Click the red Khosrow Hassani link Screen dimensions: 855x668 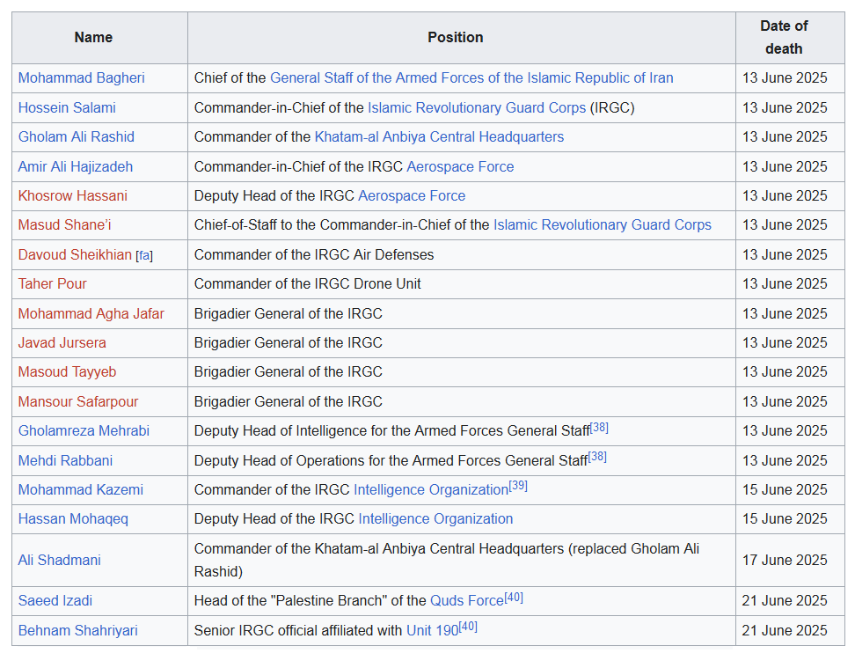[72, 195]
